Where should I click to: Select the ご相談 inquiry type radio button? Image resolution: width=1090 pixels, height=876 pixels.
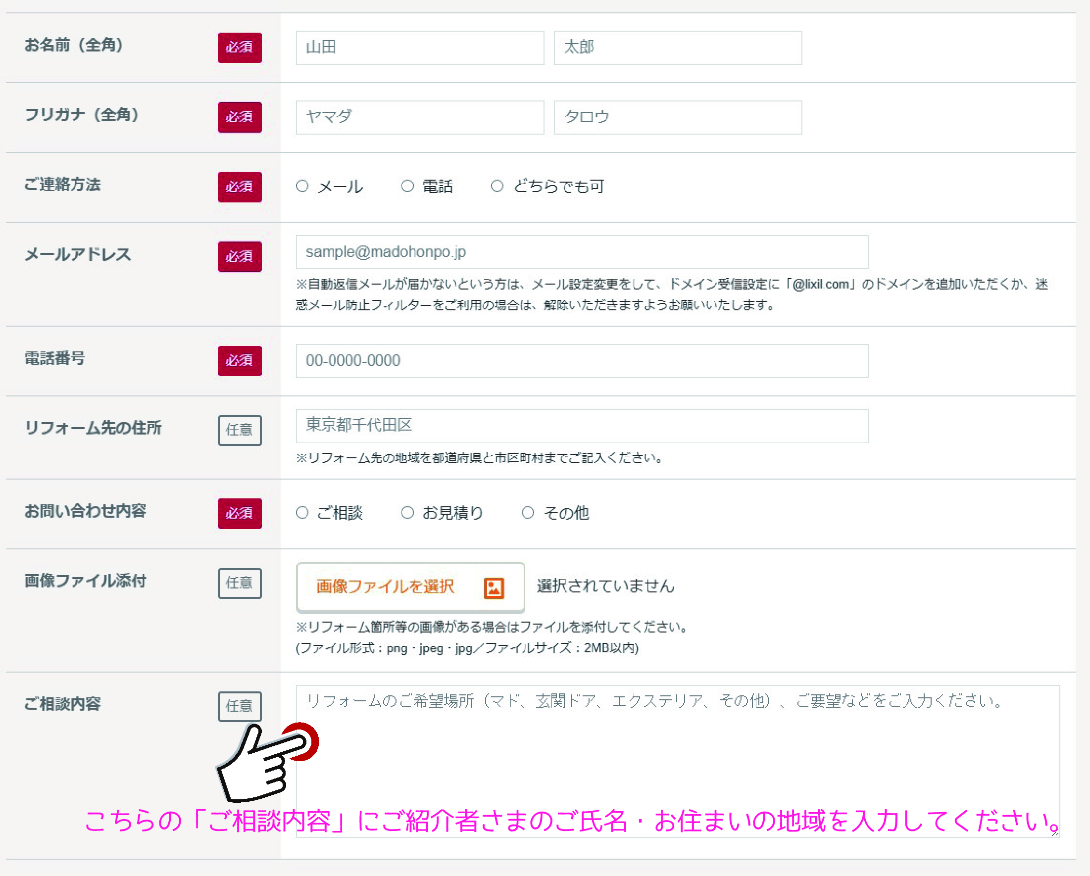302,513
